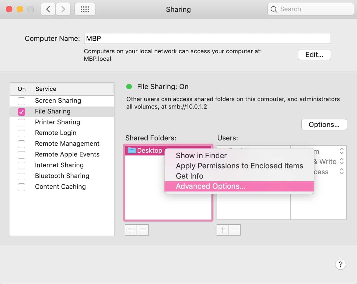Open permissions dropdown for the first user
357x284 pixels.
341,151
